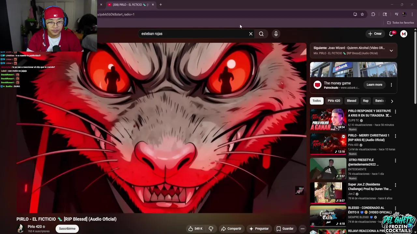Open the tab search icon in the toolbar
Screen dimensions: 417x234
[385, 14]
